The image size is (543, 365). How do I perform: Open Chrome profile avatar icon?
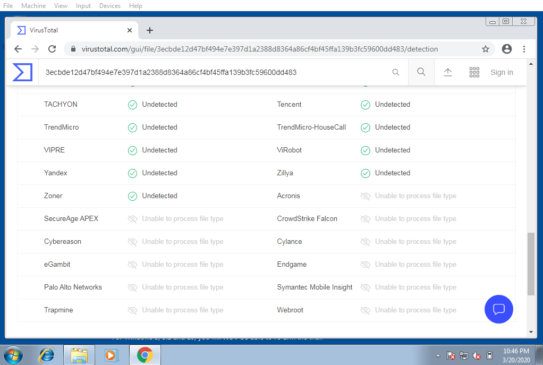[507, 49]
